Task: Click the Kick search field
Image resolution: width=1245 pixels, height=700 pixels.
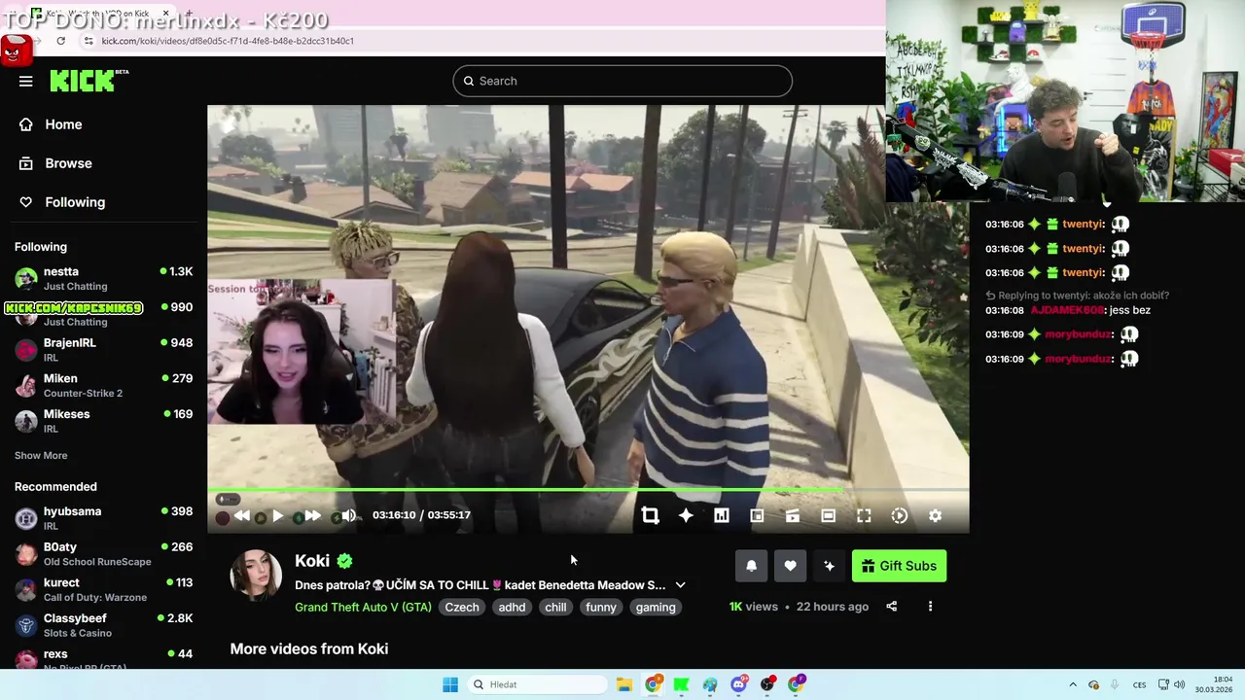Action: point(622,81)
